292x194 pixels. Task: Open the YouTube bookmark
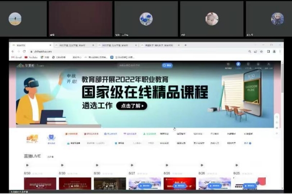pos(34,57)
